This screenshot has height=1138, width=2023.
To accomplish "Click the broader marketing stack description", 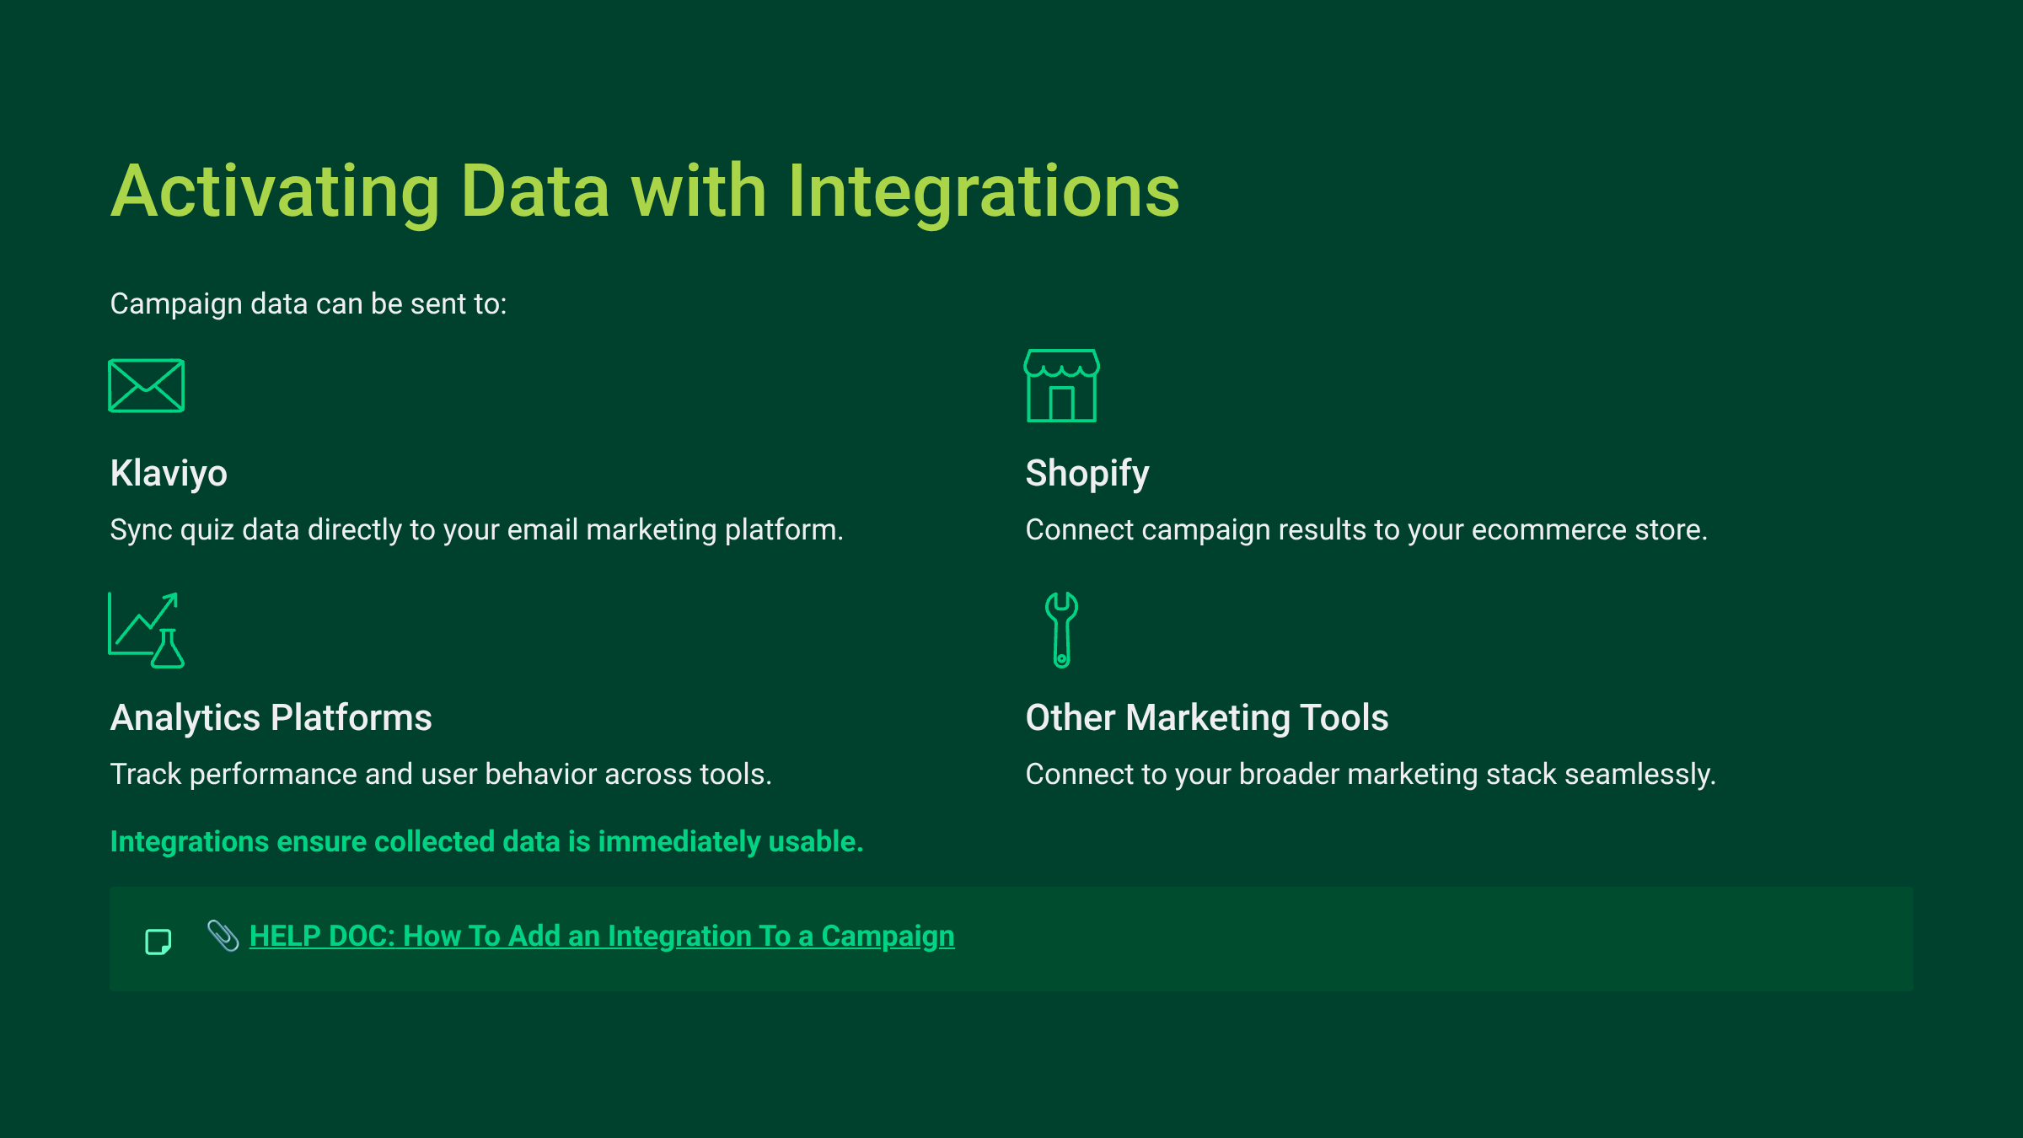I will click(x=1370, y=774).
